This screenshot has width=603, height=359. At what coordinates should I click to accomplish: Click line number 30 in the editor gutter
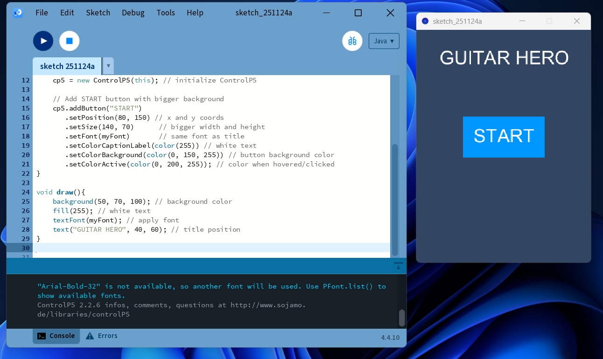(25, 248)
